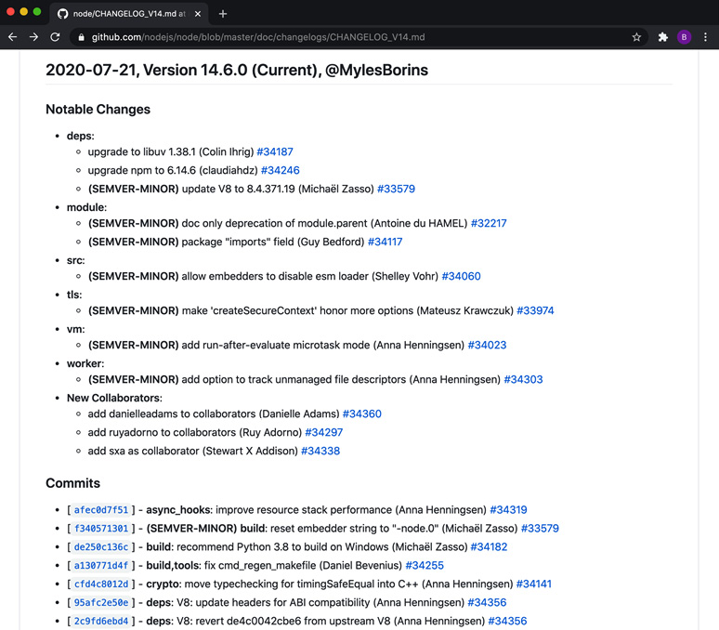Screen dimensions: 719x630
Task: Open commit 2c9fd6ebd4 link
Action: pos(101,621)
